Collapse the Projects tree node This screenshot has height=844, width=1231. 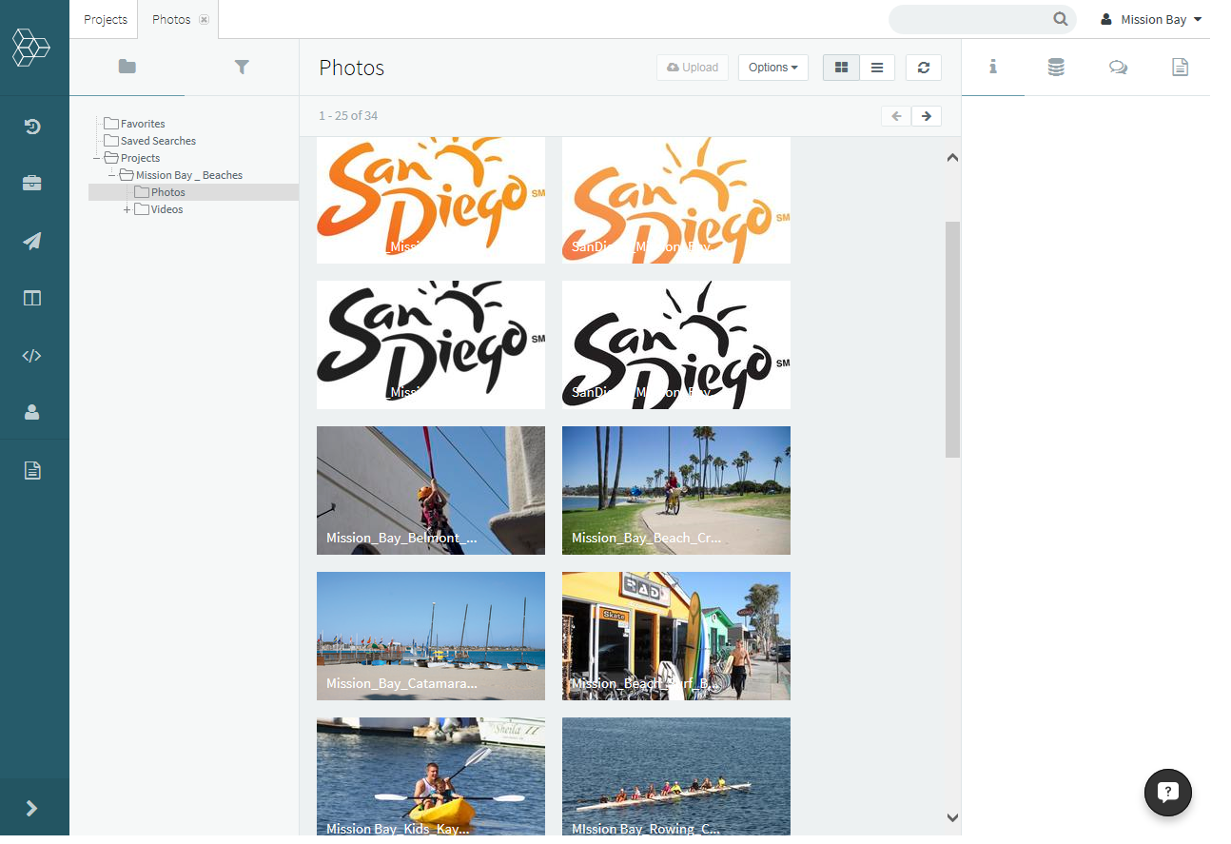tap(96, 158)
